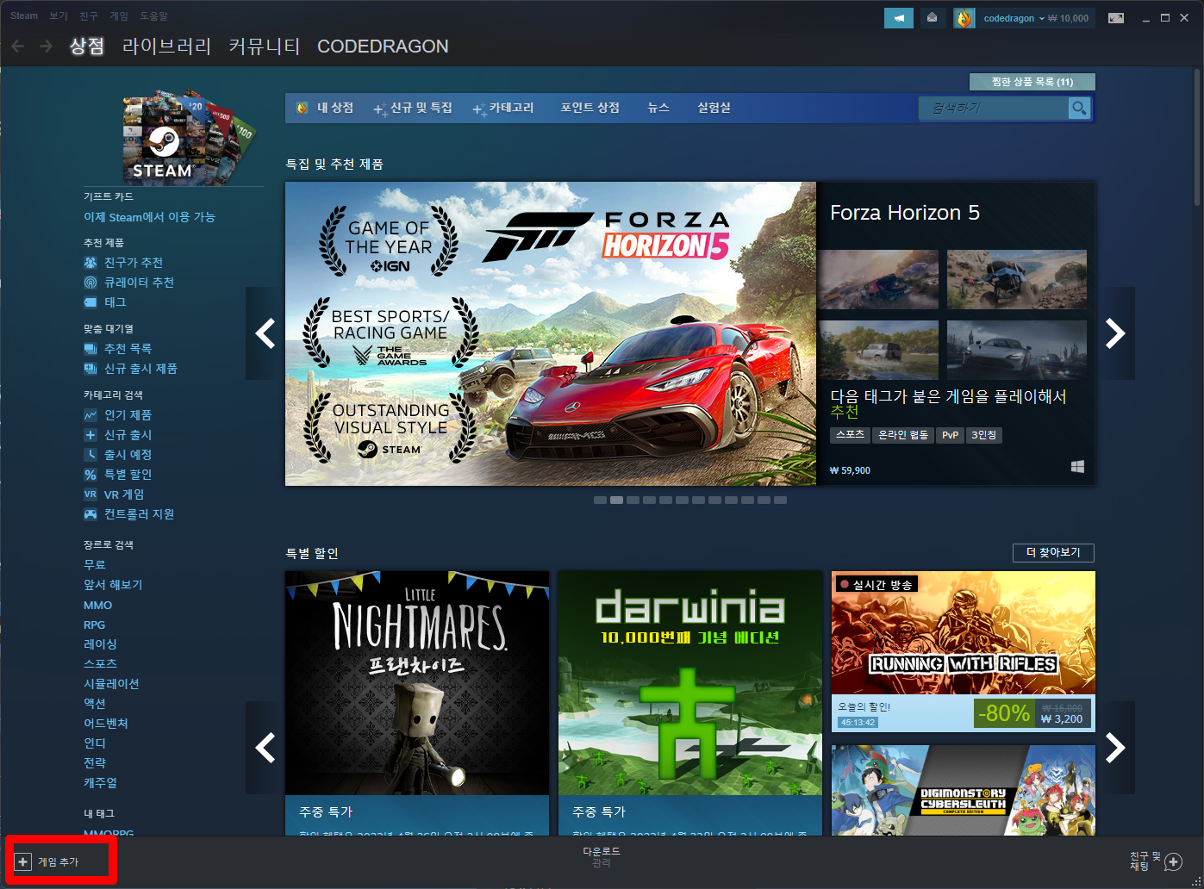Expand the codedragon account dropdown

tap(1014, 18)
